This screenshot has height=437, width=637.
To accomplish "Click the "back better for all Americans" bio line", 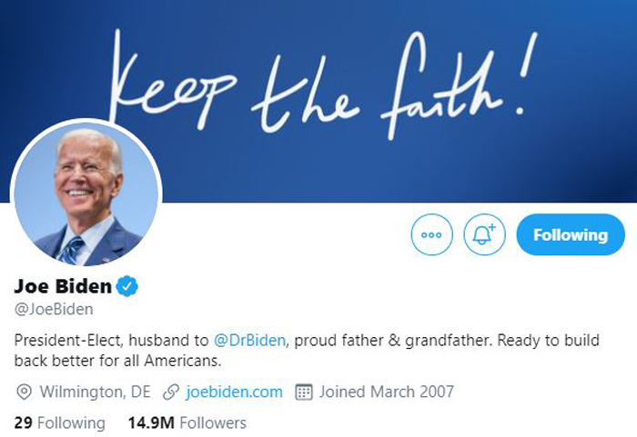I will pyautogui.click(x=118, y=361).
